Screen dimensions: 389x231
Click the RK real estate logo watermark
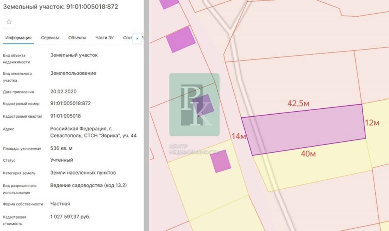[x=194, y=105]
